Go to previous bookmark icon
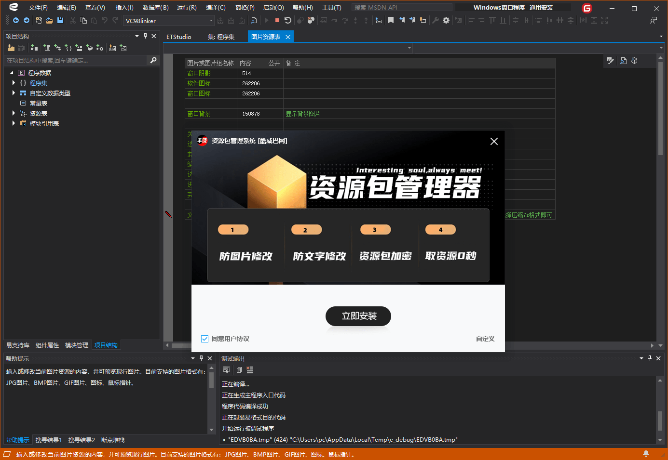This screenshot has height=460, width=668. (402, 20)
